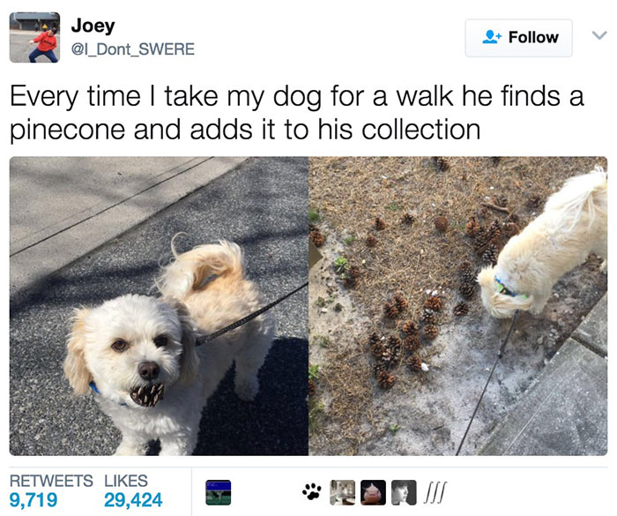Visit the @I_Dont_SWERE handle link

[132, 49]
